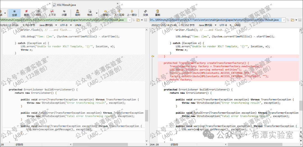Toggle the Show All (全部) filter
Viewport: 303px width, 147px height.
pos(14,12)
